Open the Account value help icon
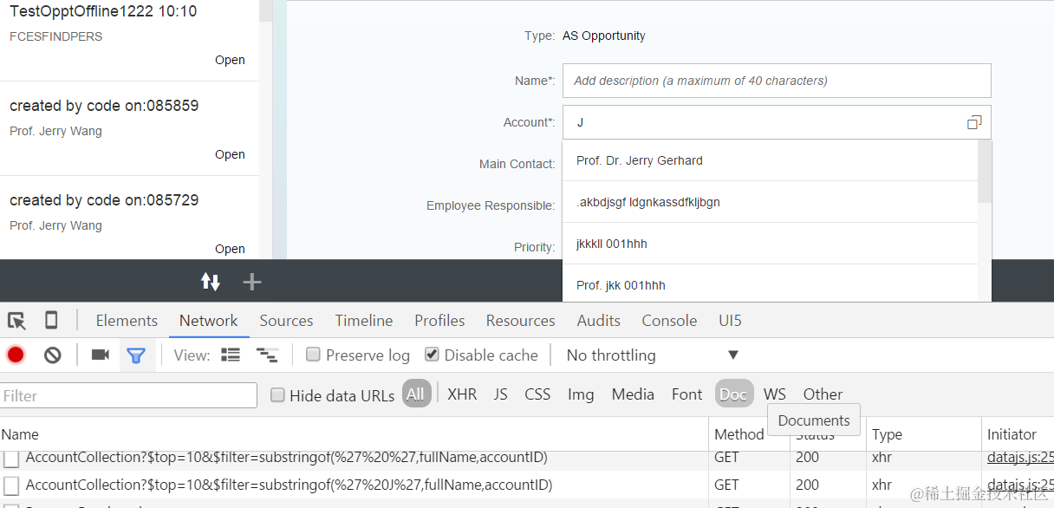The image size is (1054, 508). click(x=974, y=122)
